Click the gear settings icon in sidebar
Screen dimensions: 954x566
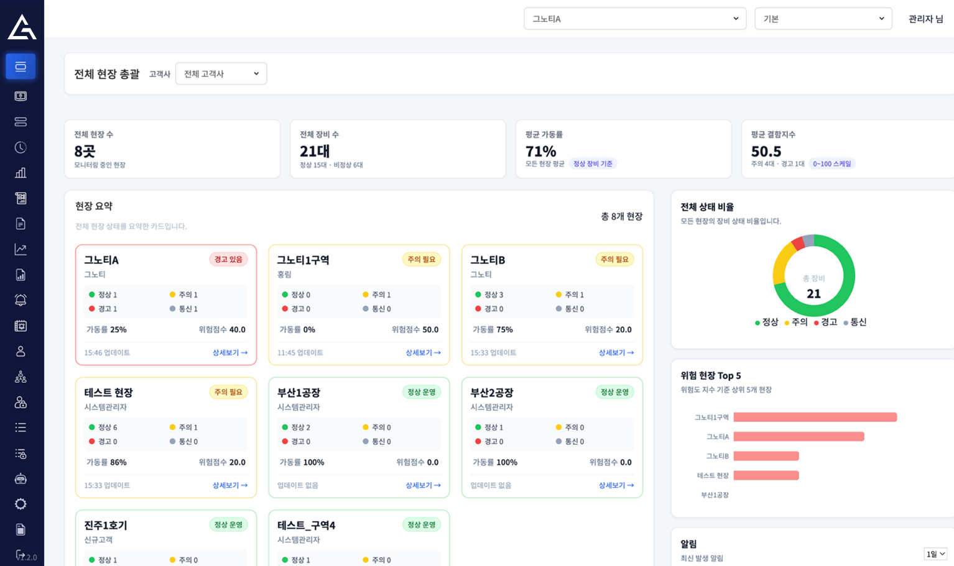pyautogui.click(x=21, y=504)
